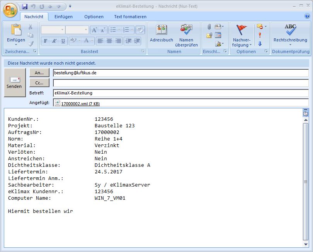This screenshot has height=252, width=313.
Task: Open the Text formatieren tab
Action: click(x=130, y=17)
